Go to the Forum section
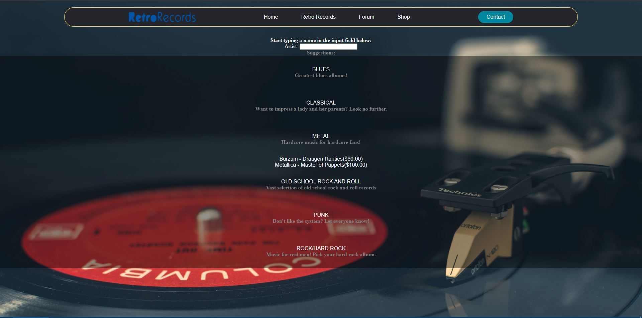Viewport: 642px width, 318px height. tap(366, 17)
